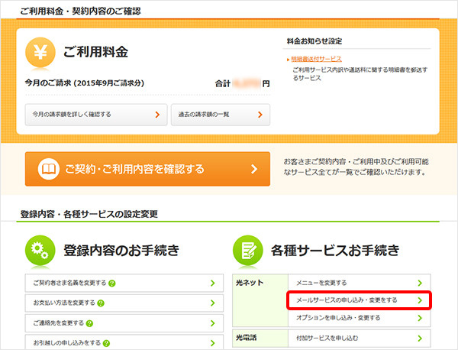Select お支払い方法を変更する
The height and width of the screenshot is (350, 458).
pos(124,303)
